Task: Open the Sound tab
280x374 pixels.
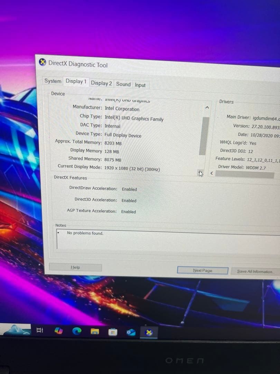Action: click(123, 84)
